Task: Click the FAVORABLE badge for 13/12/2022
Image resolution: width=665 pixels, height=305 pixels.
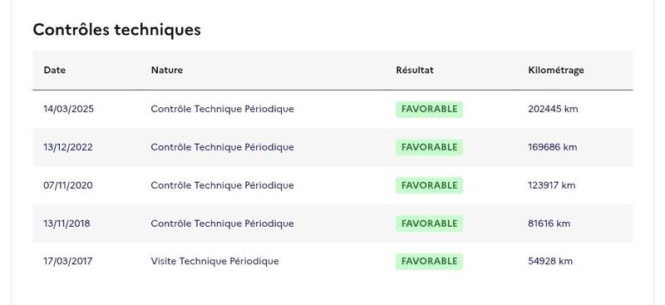Action: click(x=429, y=147)
